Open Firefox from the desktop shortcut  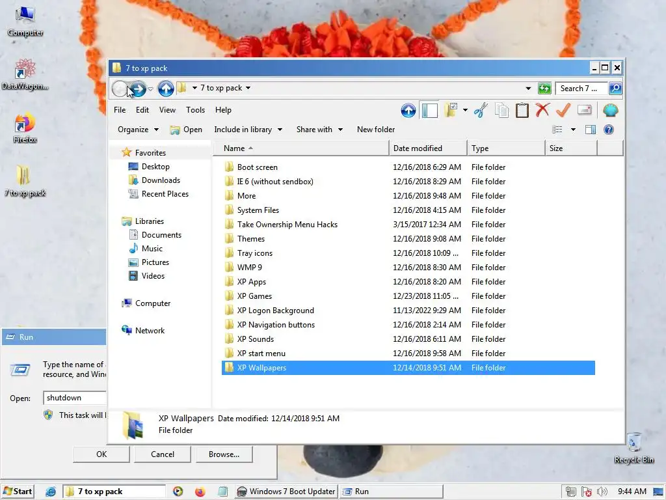[x=25, y=128]
